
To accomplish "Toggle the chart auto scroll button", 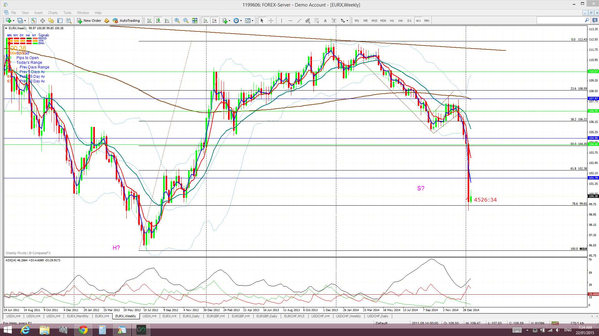I will click(206, 21).
